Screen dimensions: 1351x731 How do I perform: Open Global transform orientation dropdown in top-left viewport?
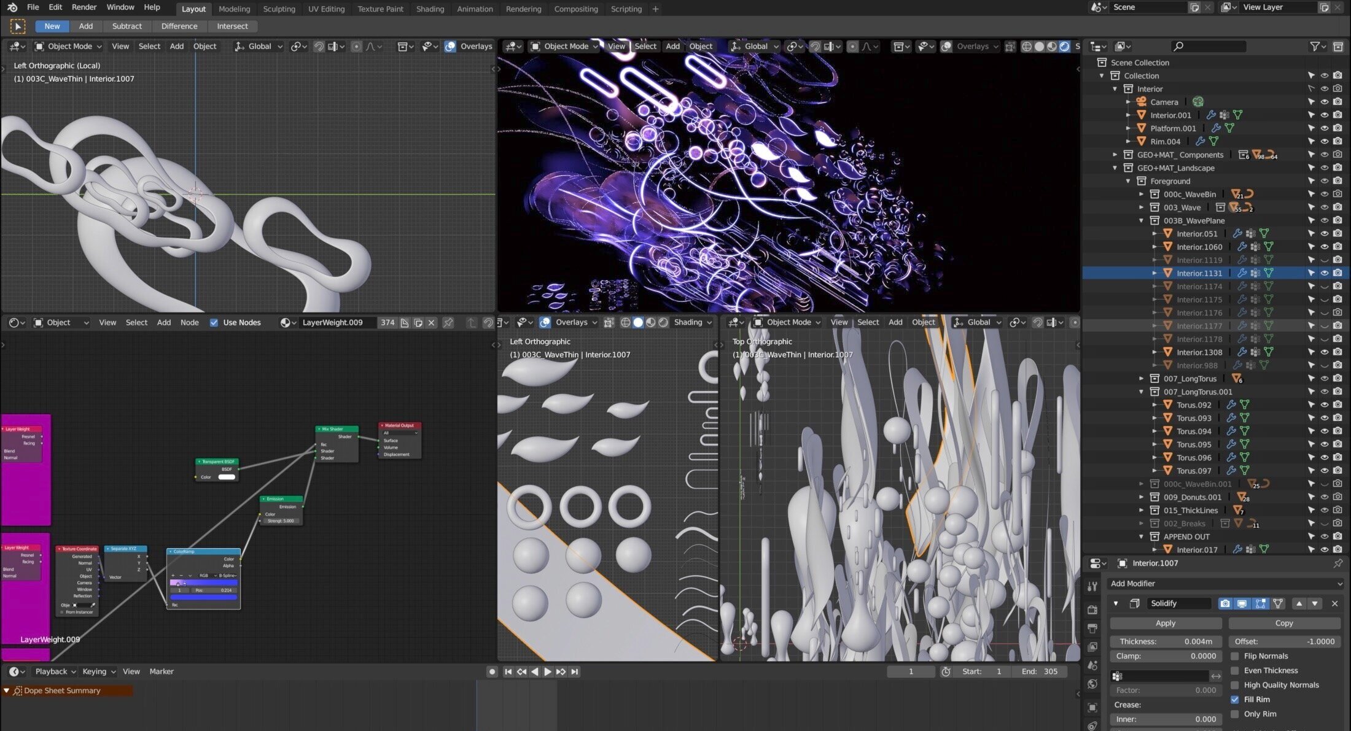(x=258, y=46)
